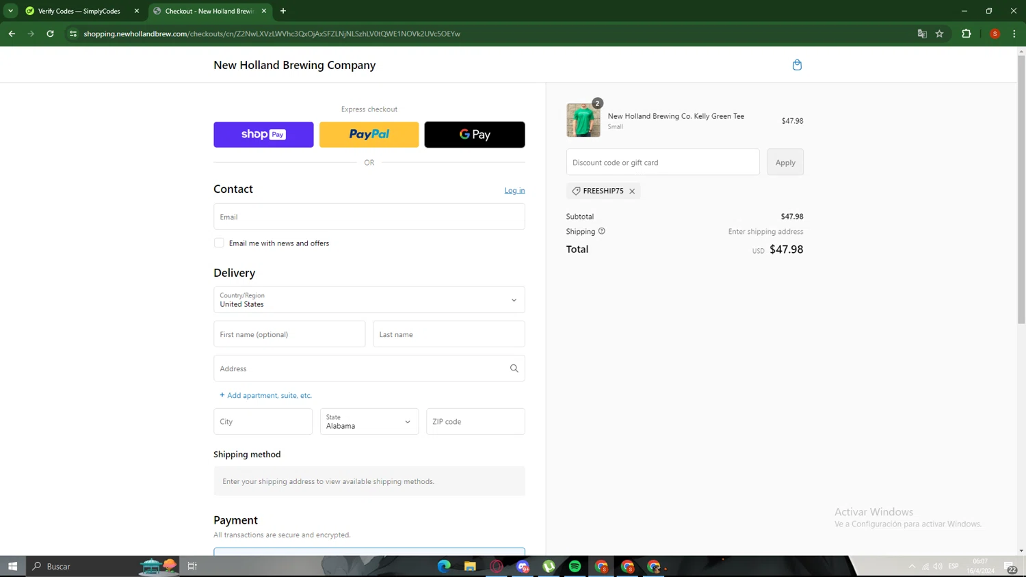Apply the discount code

tap(785, 162)
